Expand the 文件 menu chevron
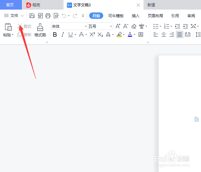The height and width of the screenshot is (172, 201). point(22,16)
